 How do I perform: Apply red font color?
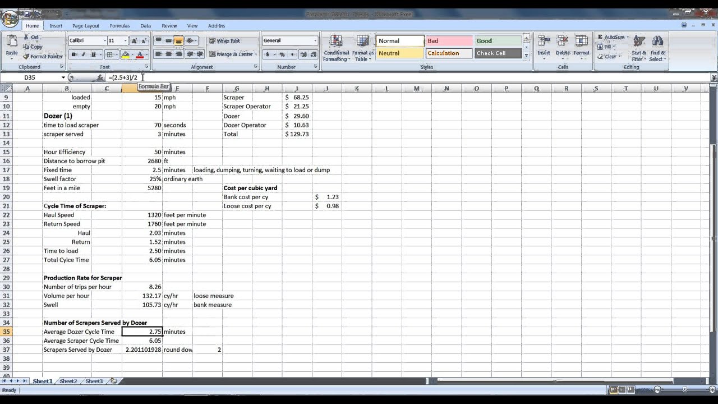point(140,54)
